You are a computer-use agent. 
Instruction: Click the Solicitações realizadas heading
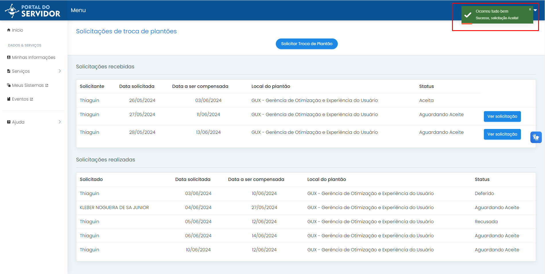click(x=105, y=160)
